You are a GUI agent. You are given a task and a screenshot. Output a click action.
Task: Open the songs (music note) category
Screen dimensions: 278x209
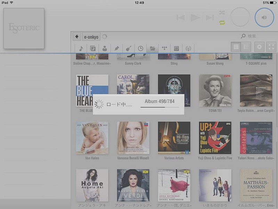(x=81, y=48)
